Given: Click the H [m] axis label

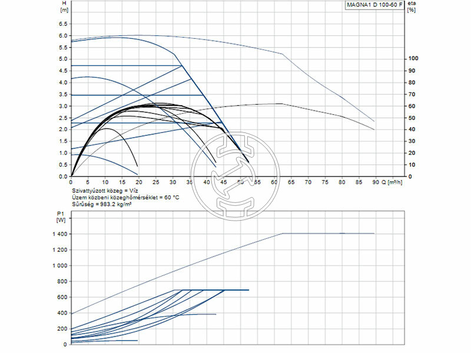Looking at the screenshot, I should point(64,6).
